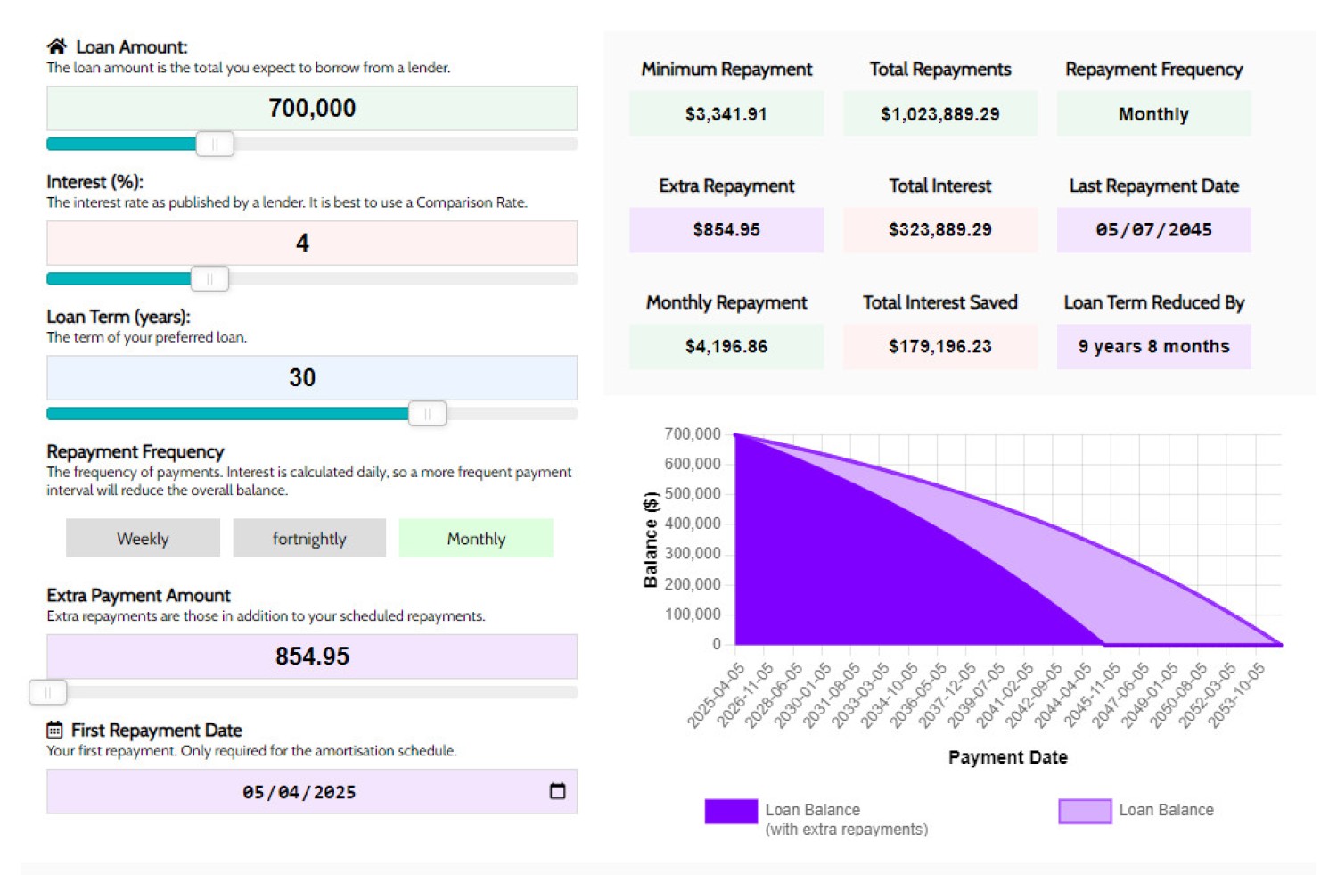This screenshot has width=1337, height=875.
Task: Click the Loan Term slider handle
Action: (x=427, y=414)
